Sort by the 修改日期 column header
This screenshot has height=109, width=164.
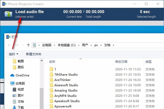click(121, 62)
